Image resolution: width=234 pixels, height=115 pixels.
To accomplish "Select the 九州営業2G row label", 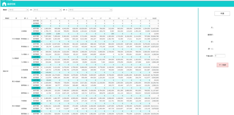I will [x=24, y=62].
